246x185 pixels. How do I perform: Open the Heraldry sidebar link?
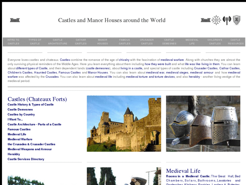pyautogui.click(x=14, y=154)
